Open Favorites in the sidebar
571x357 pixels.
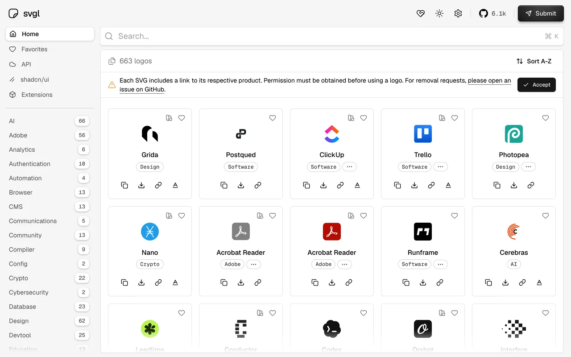[50, 49]
